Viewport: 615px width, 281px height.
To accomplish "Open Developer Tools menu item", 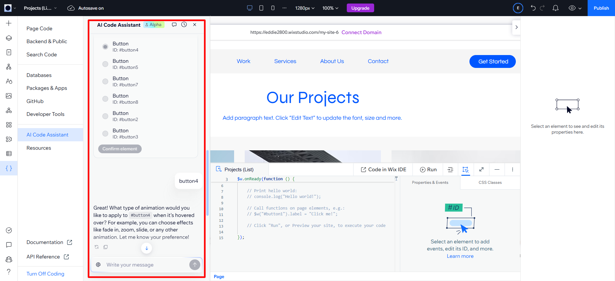I will pos(45,114).
